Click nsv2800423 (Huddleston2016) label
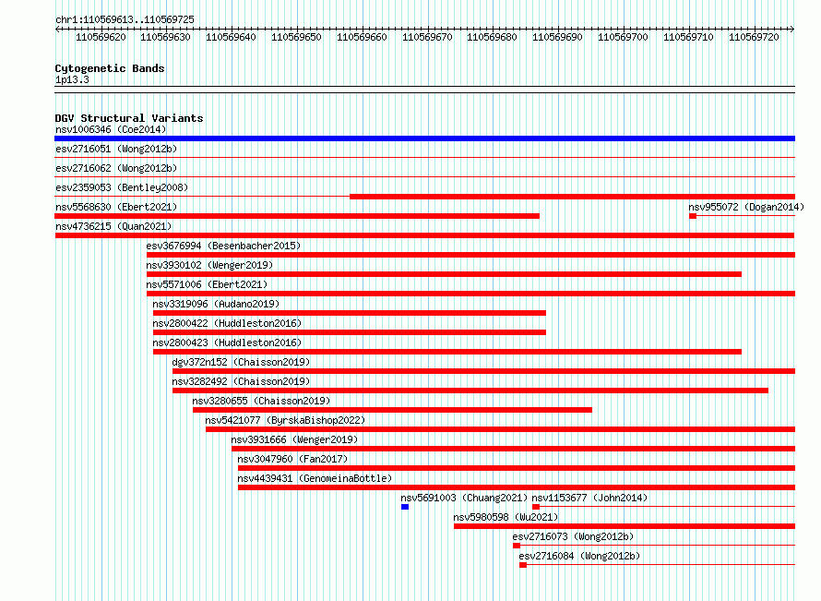Screen dimensions: 821x601 click(x=227, y=343)
